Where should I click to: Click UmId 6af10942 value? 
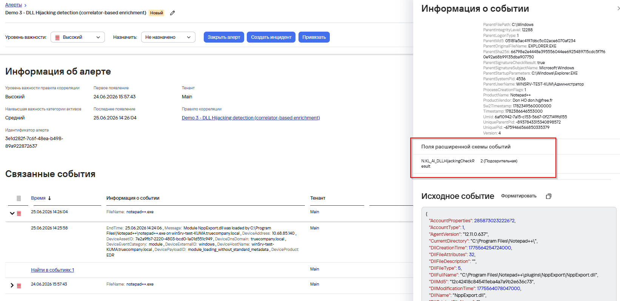(531, 117)
